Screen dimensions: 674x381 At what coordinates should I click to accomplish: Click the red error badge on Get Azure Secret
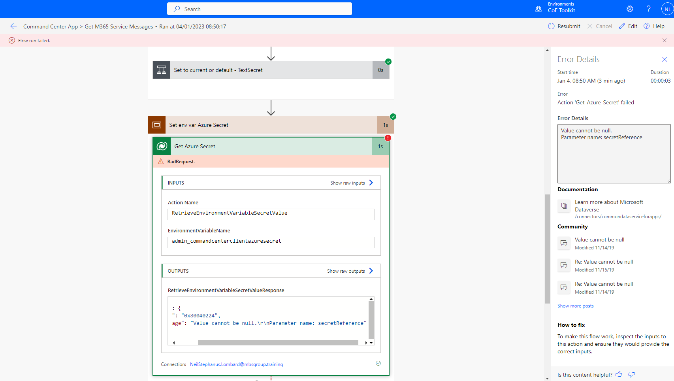[388, 138]
